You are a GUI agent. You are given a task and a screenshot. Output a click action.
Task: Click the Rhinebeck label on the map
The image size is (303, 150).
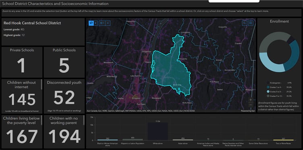click(x=156, y=98)
